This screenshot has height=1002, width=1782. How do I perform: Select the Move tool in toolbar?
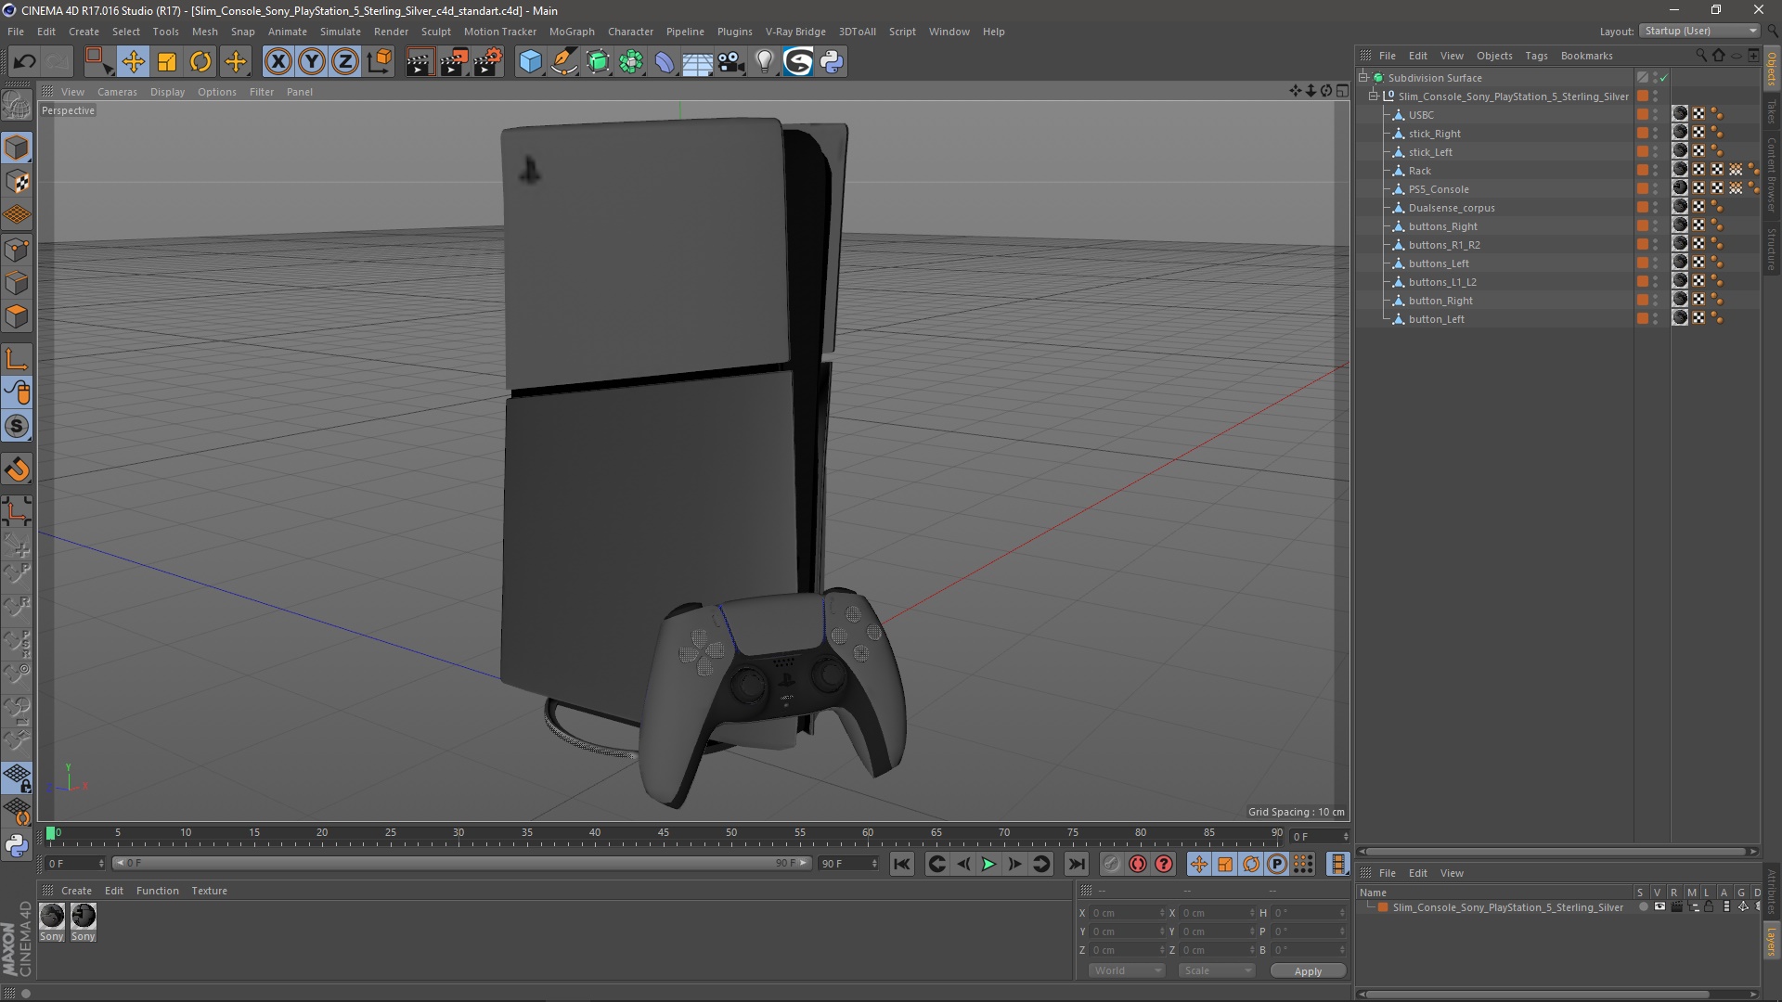click(133, 62)
